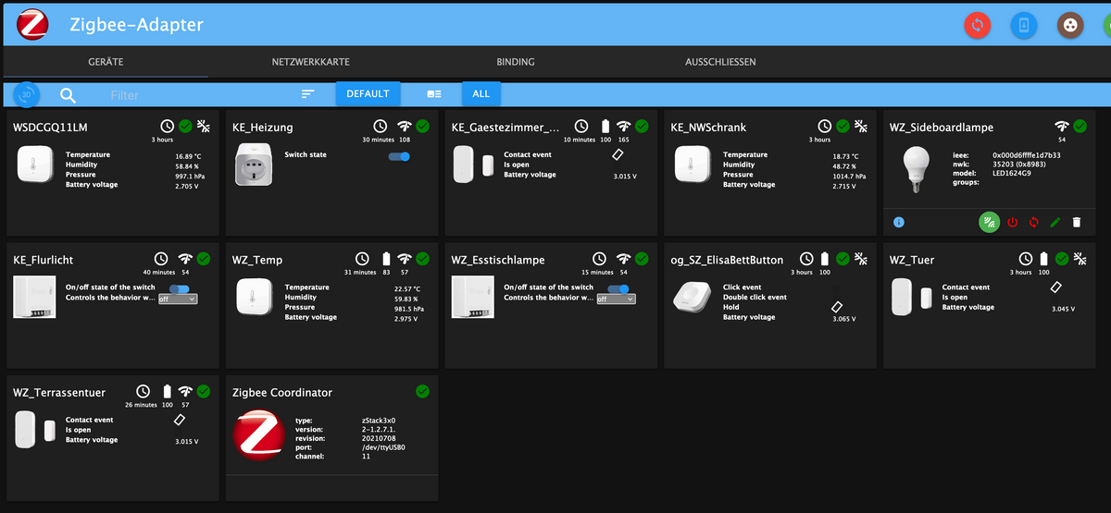Image resolution: width=1111 pixels, height=513 pixels.
Task: Click the green pairing icon on WZ_Sideboardlampe
Action: click(989, 222)
